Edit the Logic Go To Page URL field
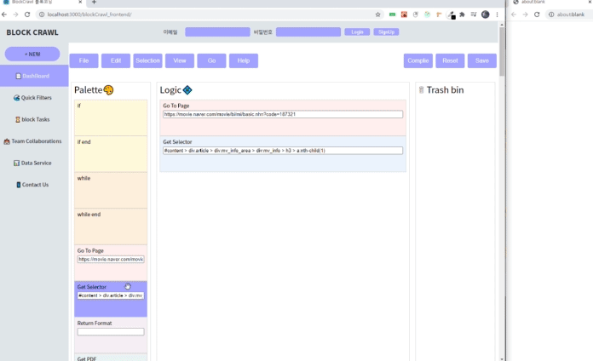This screenshot has height=361, width=593. 283,114
